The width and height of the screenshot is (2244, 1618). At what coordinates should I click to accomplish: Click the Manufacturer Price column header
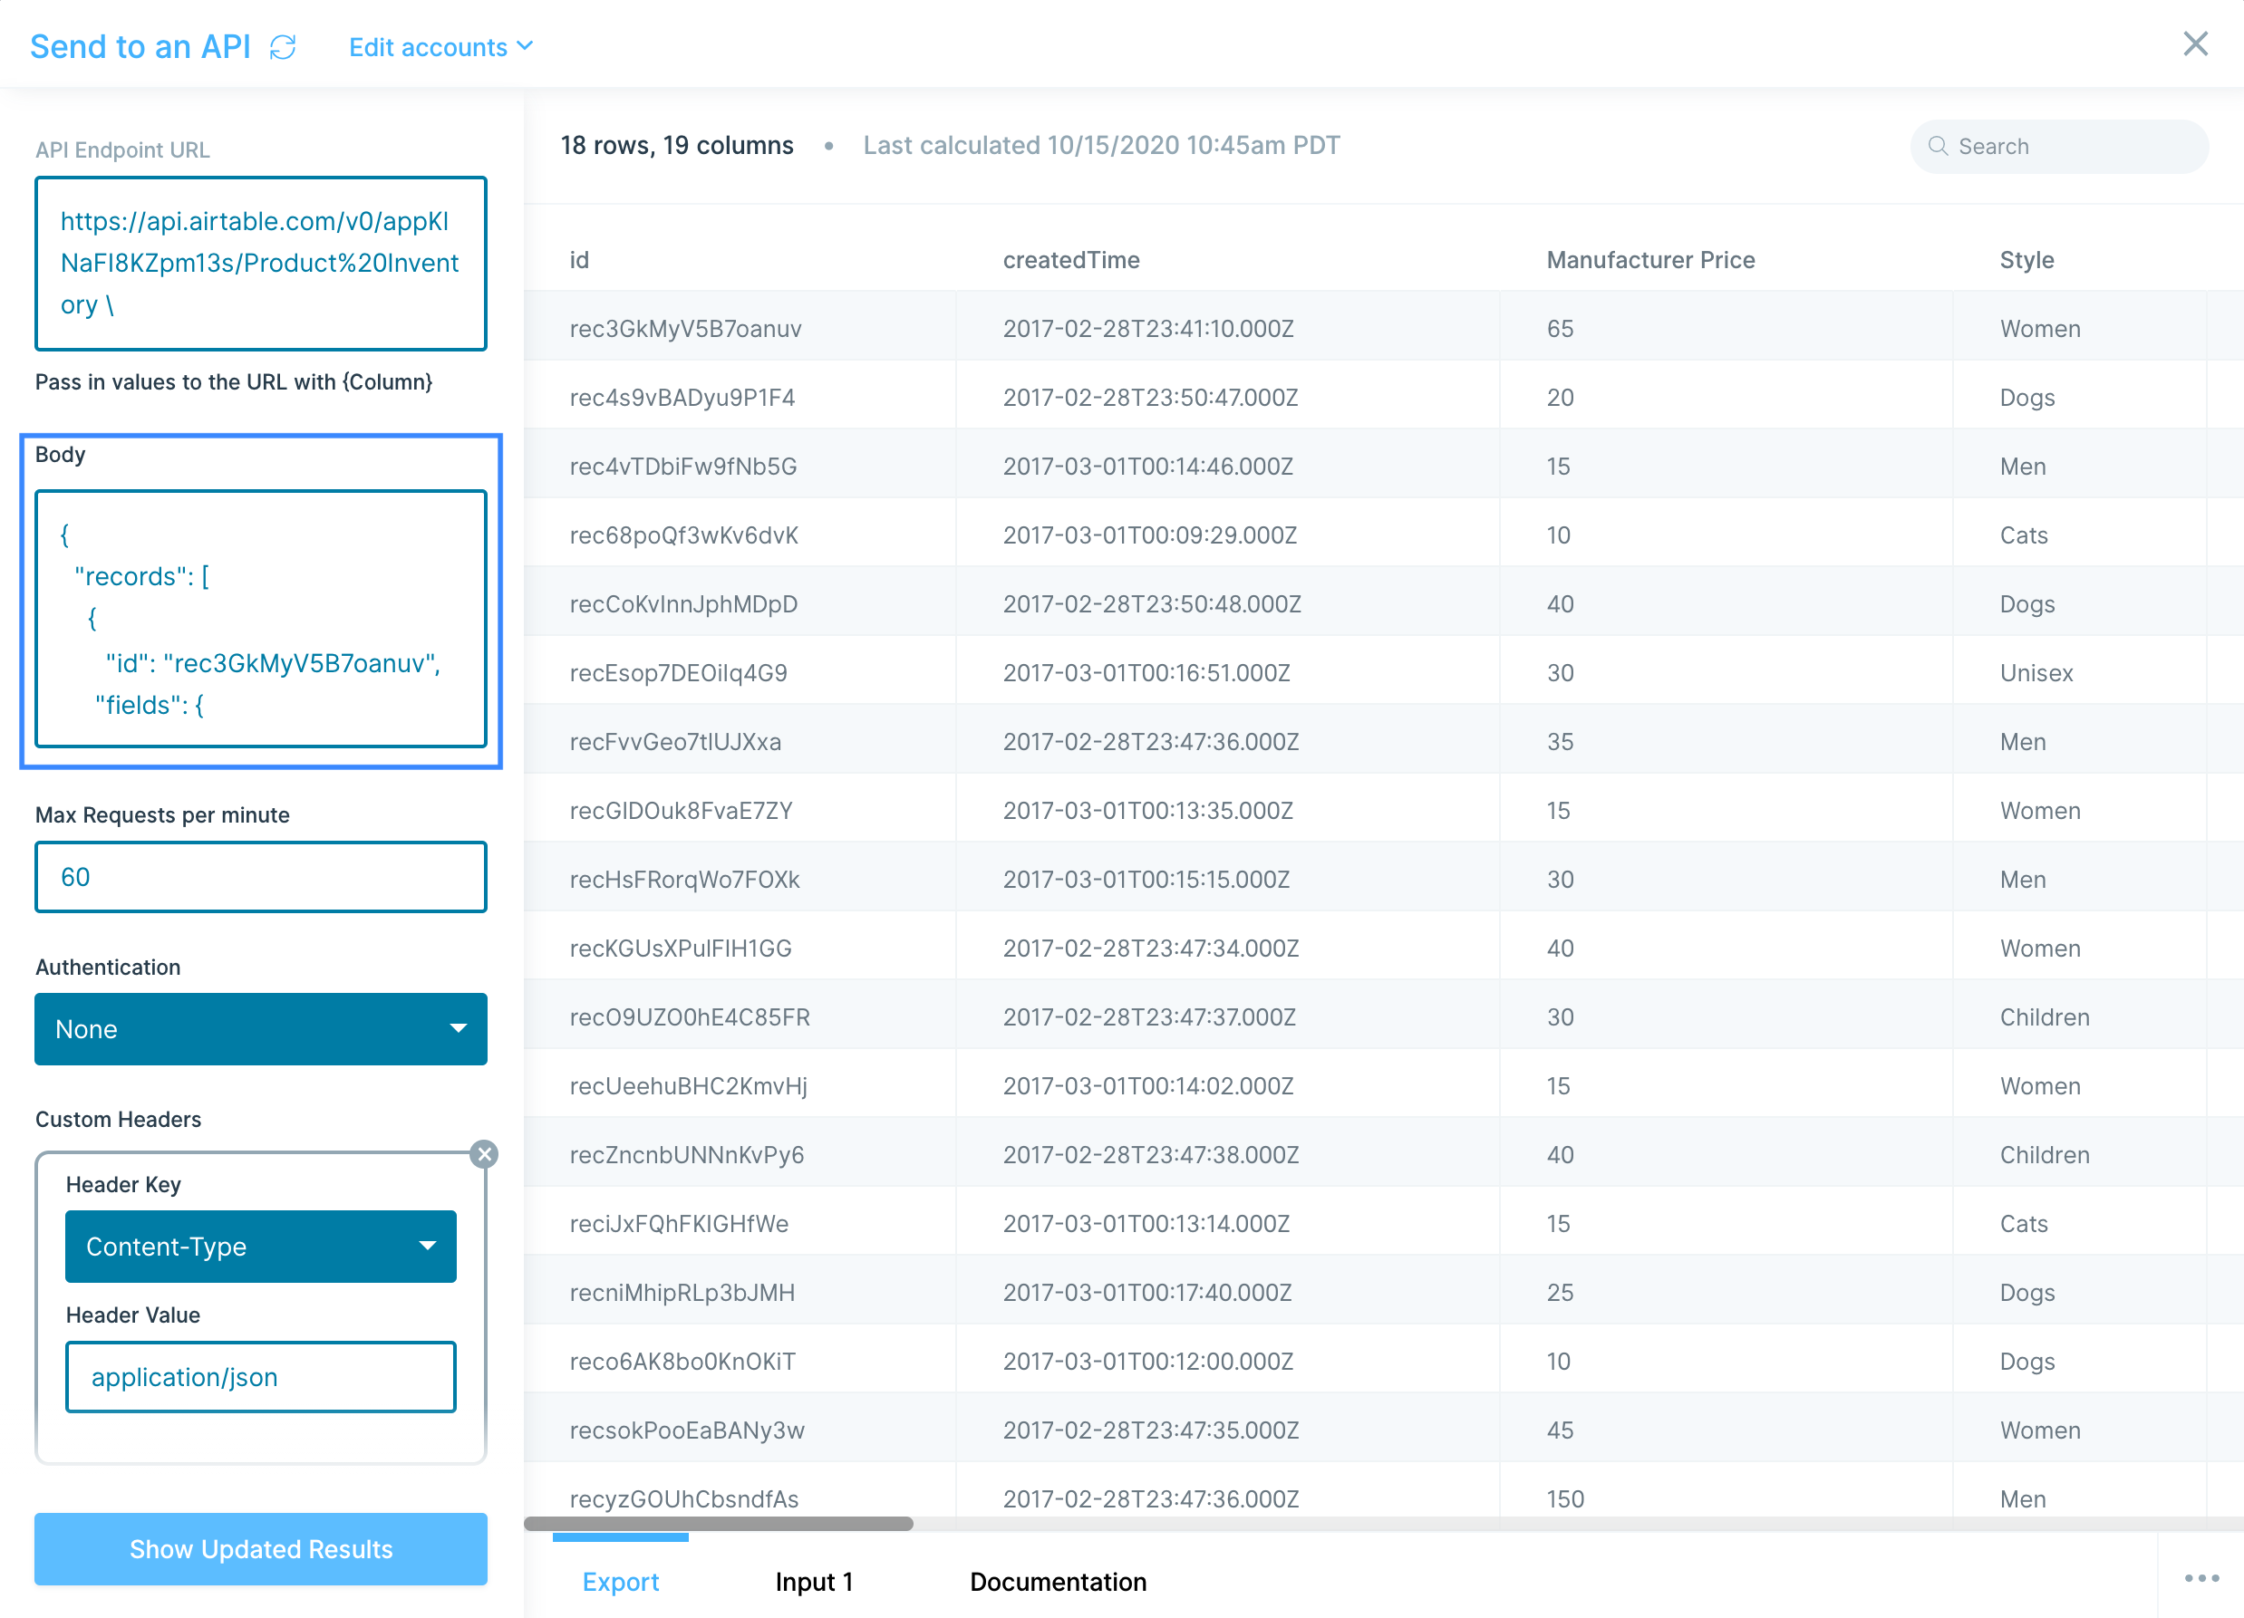(x=1650, y=259)
